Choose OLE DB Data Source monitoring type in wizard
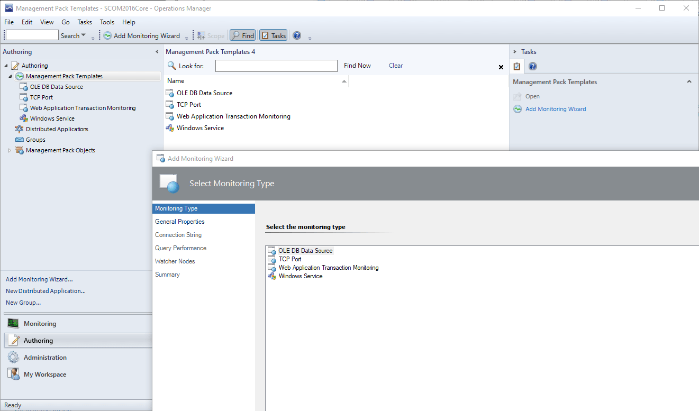 coord(305,251)
